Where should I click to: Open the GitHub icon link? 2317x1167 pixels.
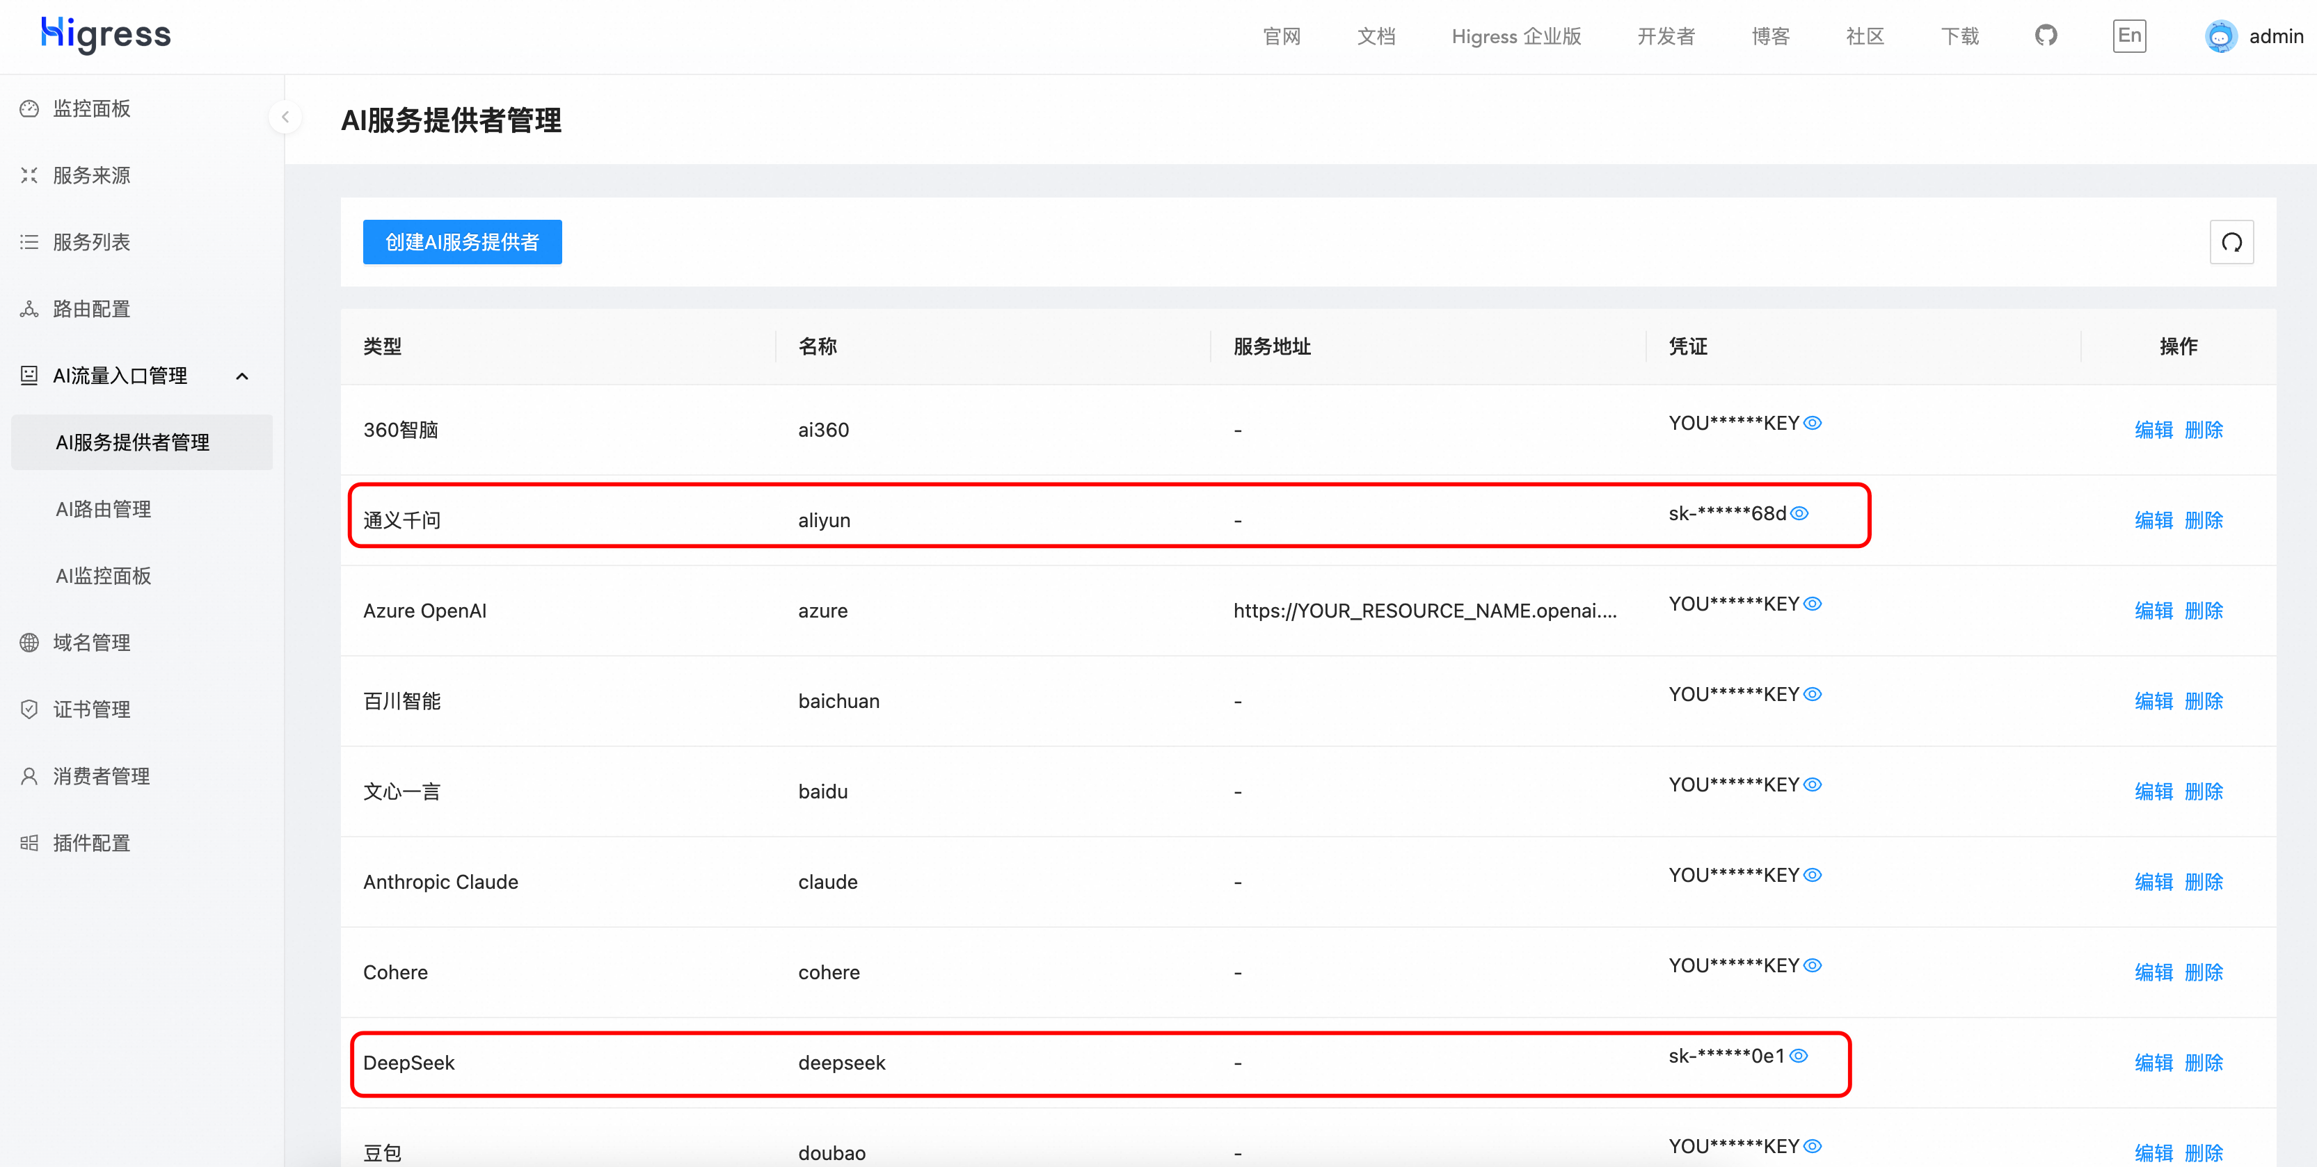(x=2046, y=36)
